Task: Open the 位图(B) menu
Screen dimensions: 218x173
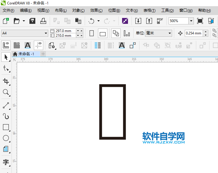Action: coord(114,10)
